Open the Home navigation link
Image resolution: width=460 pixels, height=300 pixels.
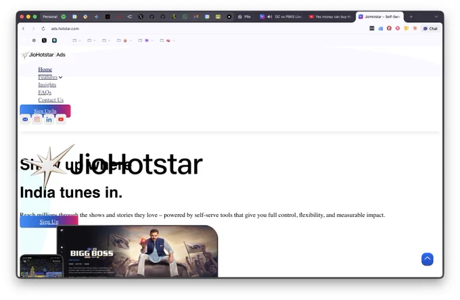click(x=45, y=70)
